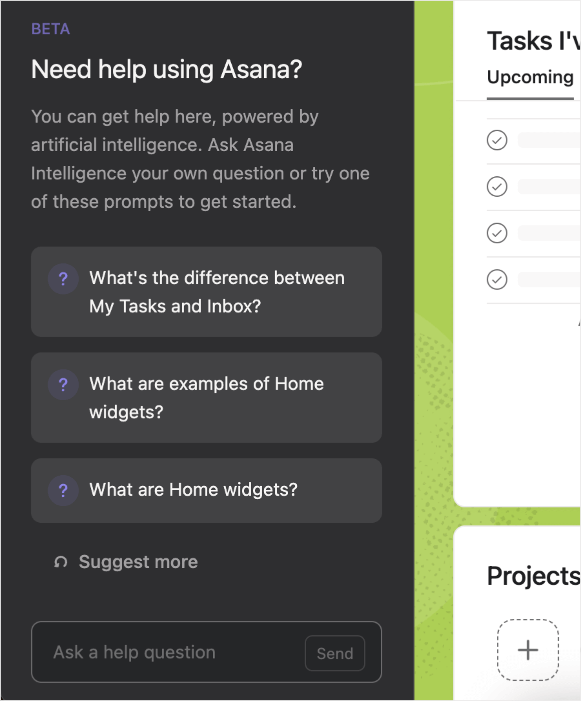Click the Tasks I've assigned widget title
This screenshot has height=701, width=581.
click(x=534, y=41)
